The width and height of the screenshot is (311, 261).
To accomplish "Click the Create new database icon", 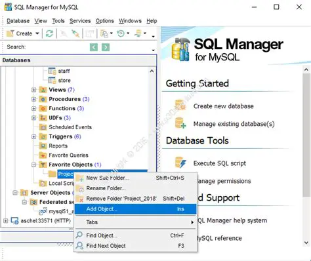I will coord(180,105).
